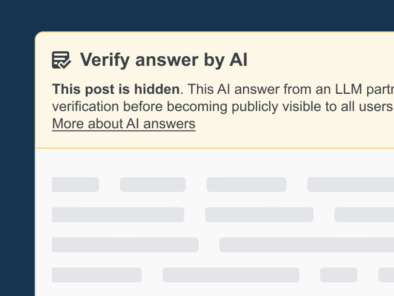Screen dimensions: 394x296
Task: Click the underlined link text below the notice
Action: coord(123,123)
